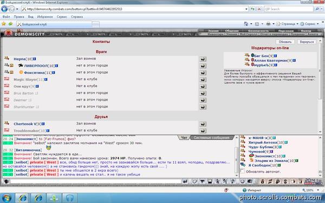Click the send arrow icon in chat toolbar
This screenshot has height=203, width=325.
185,181
